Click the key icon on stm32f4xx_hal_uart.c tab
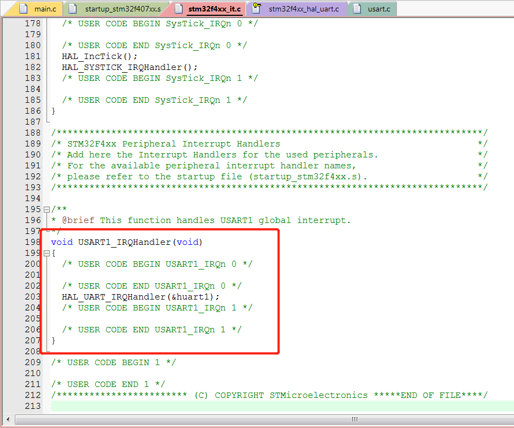 coord(256,8)
